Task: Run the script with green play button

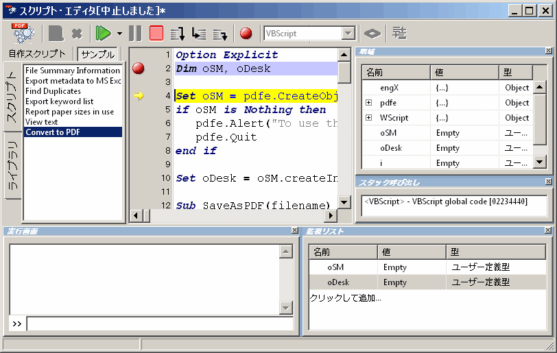Action: (x=104, y=34)
